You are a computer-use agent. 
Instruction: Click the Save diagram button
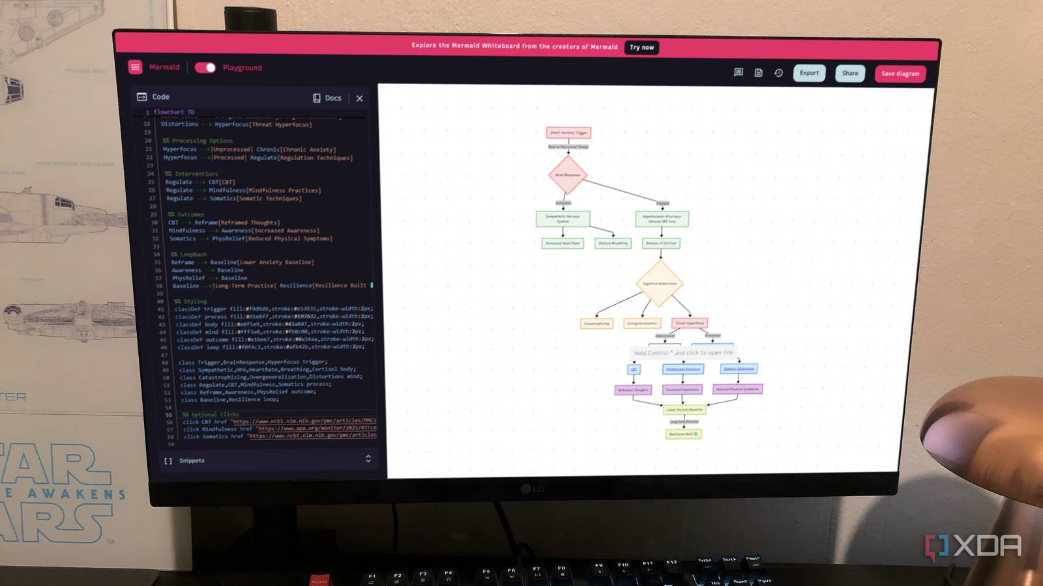click(x=900, y=74)
